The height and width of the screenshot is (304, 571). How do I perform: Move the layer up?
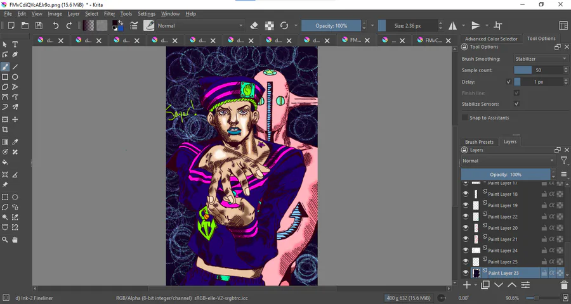(x=511, y=285)
